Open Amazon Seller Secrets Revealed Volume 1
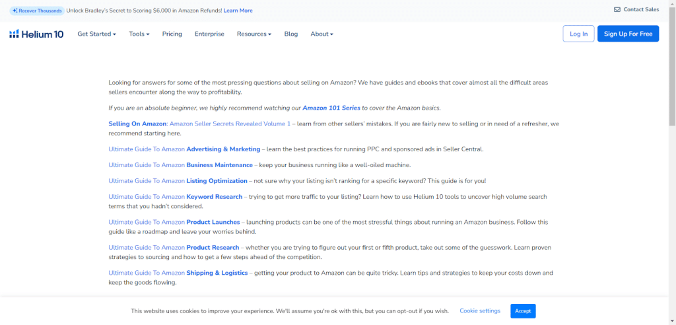This screenshot has width=676, height=325. [230, 124]
